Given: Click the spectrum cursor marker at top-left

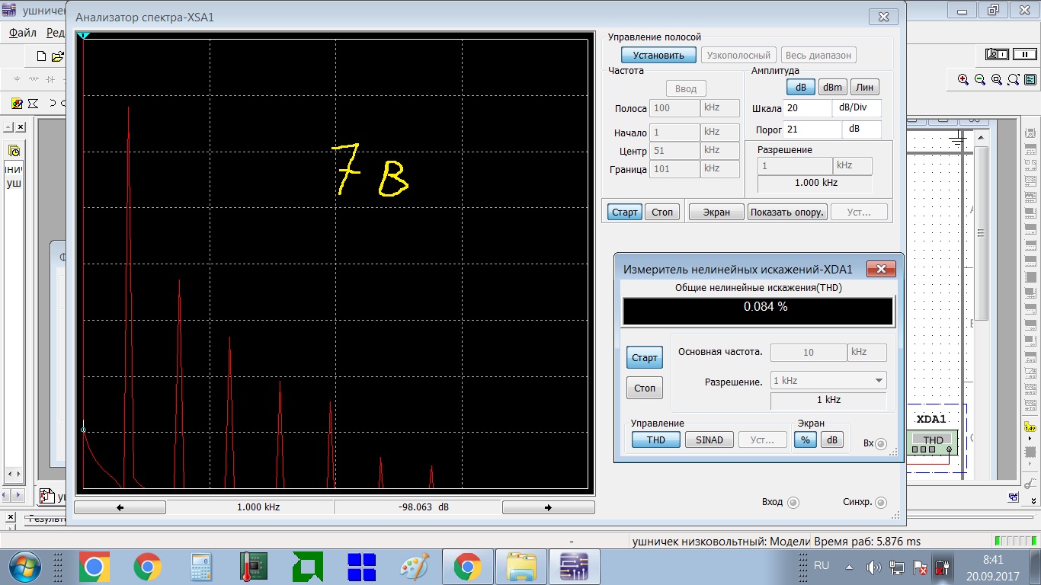Looking at the screenshot, I should (83, 36).
